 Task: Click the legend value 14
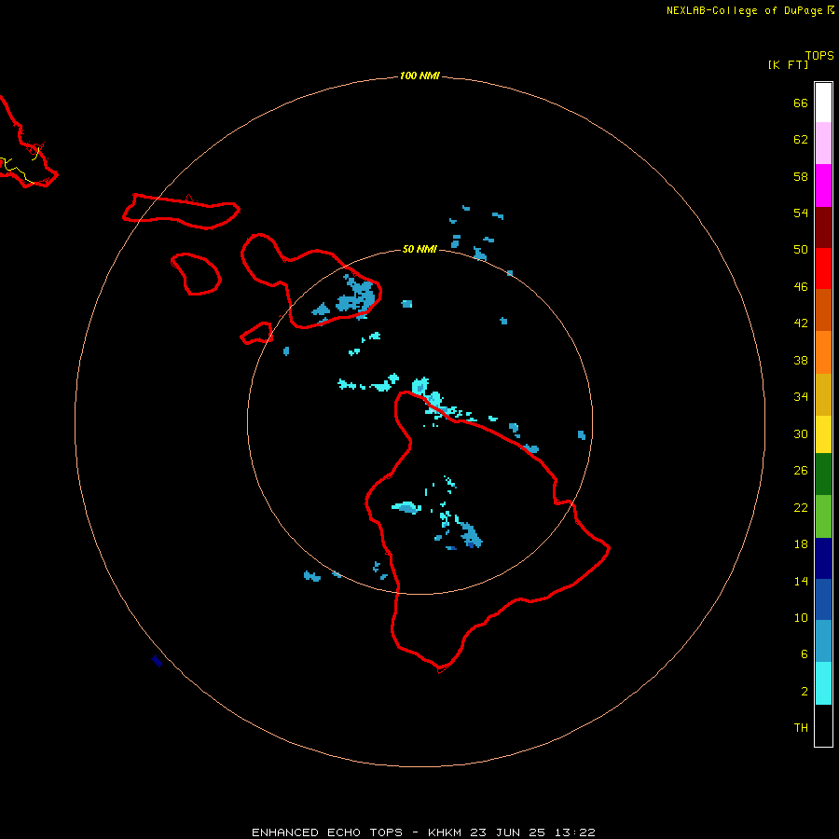(x=801, y=581)
